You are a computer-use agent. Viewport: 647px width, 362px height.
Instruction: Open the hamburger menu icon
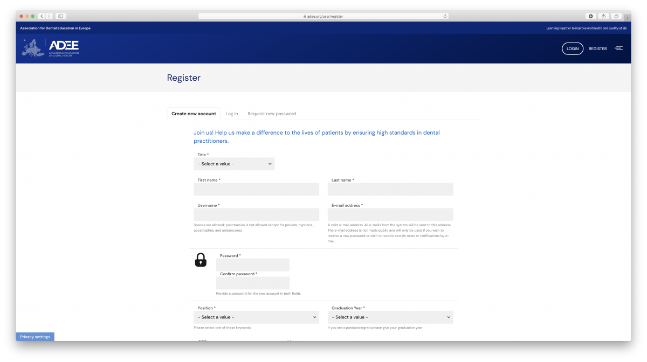pyautogui.click(x=618, y=48)
